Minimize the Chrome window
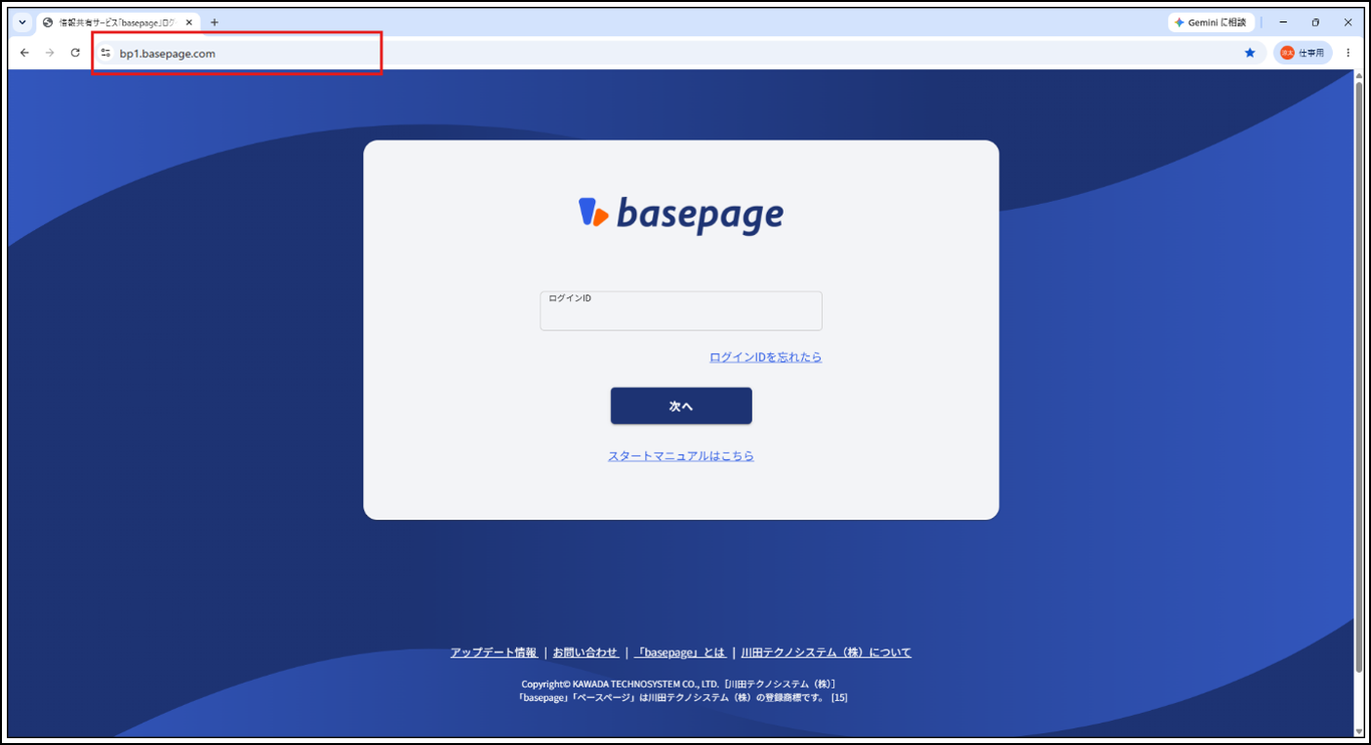This screenshot has height=745, width=1371. 1282,22
